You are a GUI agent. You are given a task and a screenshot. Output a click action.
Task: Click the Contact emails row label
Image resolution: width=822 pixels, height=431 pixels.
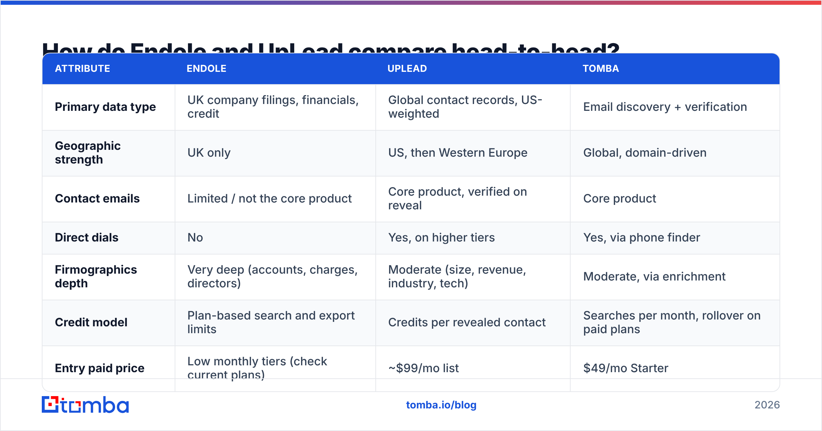tap(97, 198)
